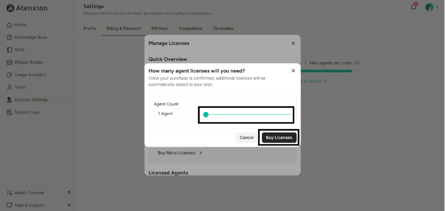The width and height of the screenshot is (445, 211).
Task: Click the 'System Logs' sidebar label
Action: 27,112
